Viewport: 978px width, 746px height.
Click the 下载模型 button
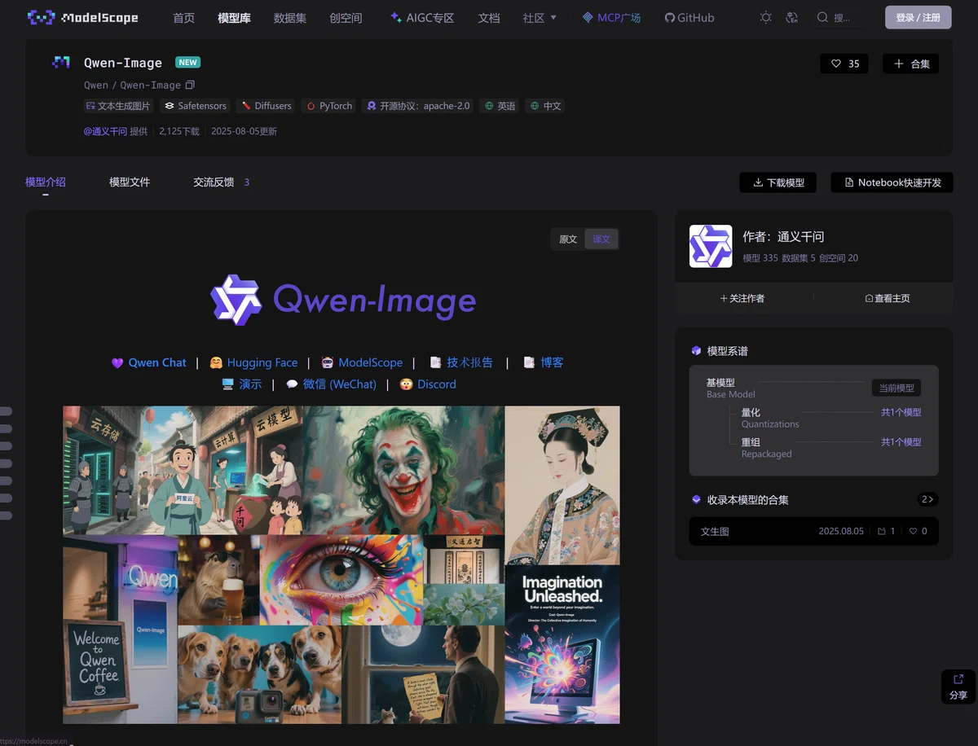tap(778, 182)
